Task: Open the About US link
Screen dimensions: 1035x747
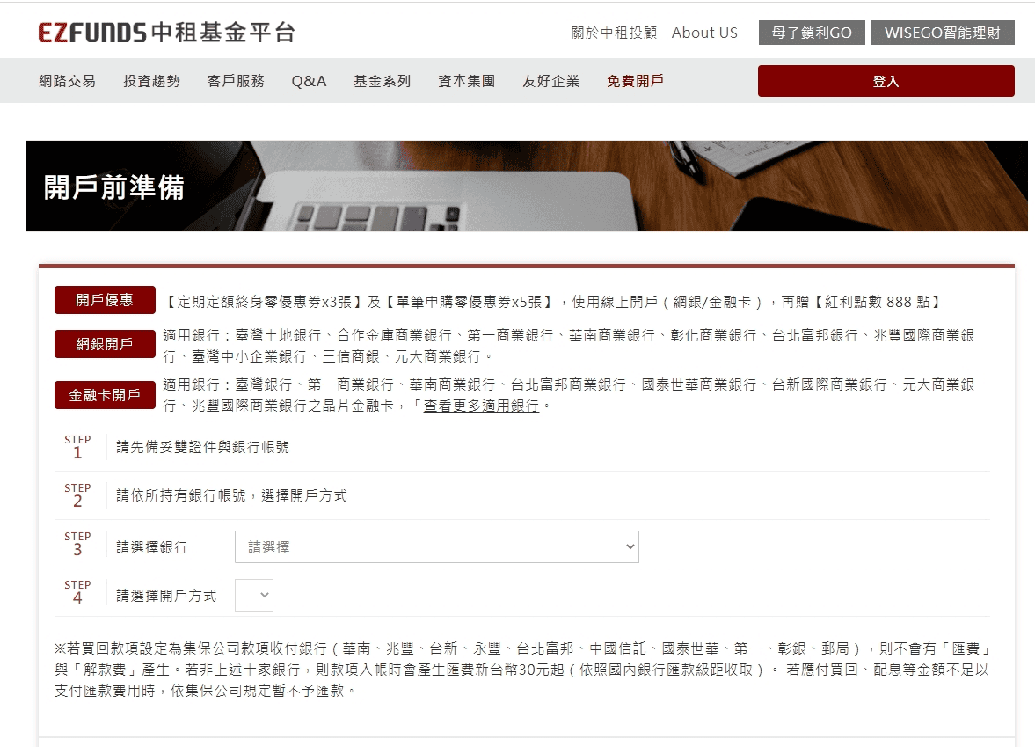Action: pyautogui.click(x=704, y=33)
